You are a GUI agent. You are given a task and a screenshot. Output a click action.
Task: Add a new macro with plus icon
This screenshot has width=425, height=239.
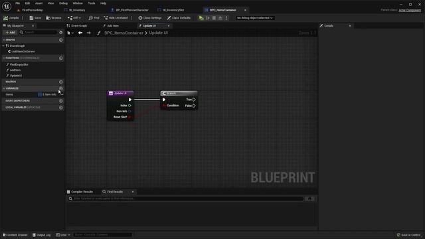pos(60,82)
